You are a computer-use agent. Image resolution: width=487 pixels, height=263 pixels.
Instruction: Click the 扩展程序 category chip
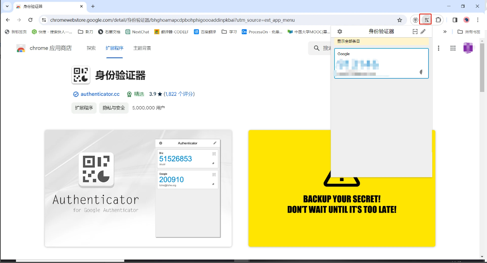point(84,108)
